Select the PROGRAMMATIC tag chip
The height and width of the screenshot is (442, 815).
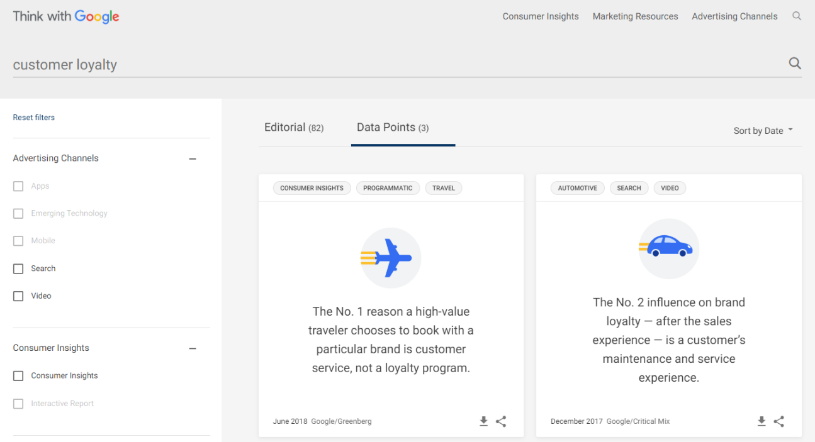coord(388,188)
